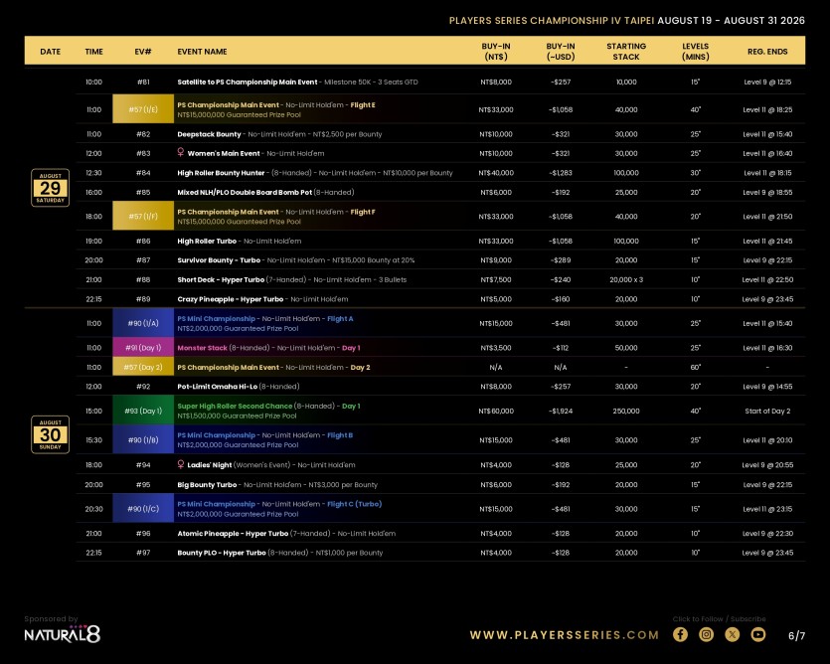Visit the www.playersseries.com link
This screenshot has height=664, width=830.
[x=565, y=635]
